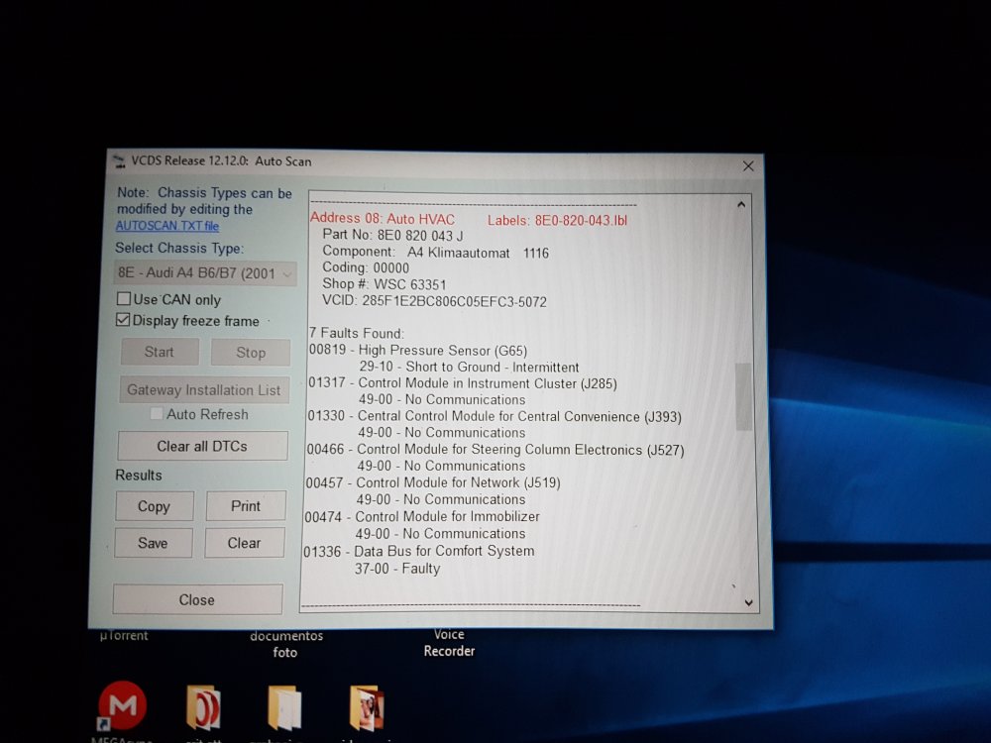This screenshot has width=991, height=743.
Task: Click Clear all DTCs button
Action: pos(202,446)
